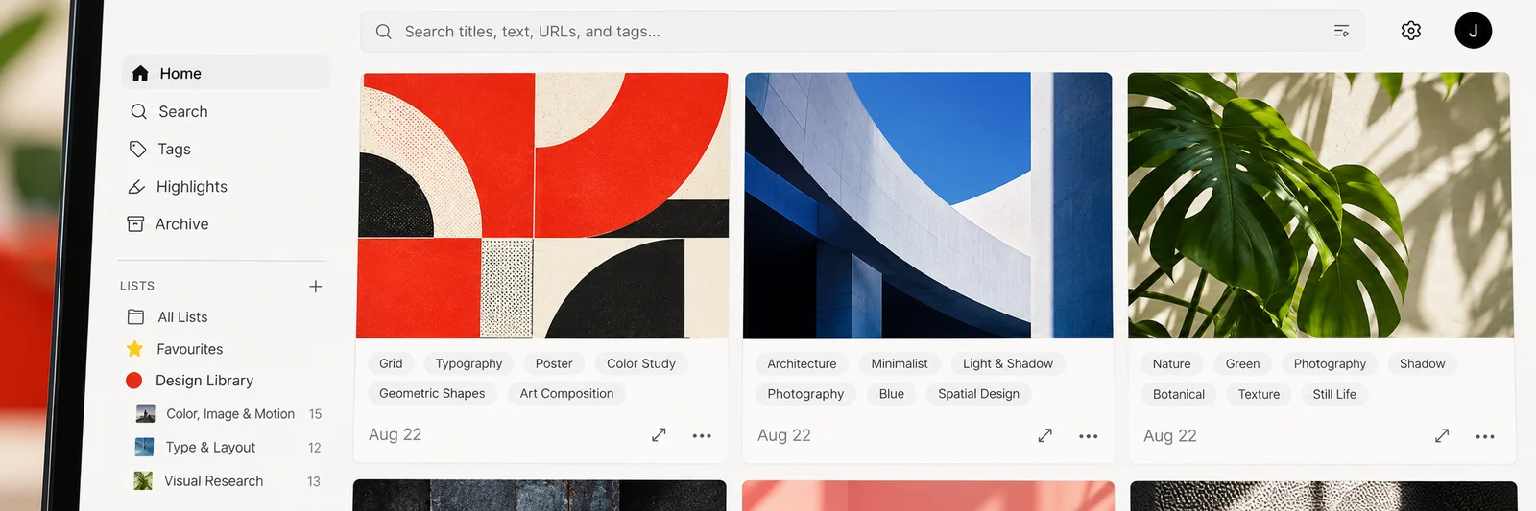Focus the search titles, text, URLs field
This screenshot has height=511, width=1536.
pyautogui.click(x=862, y=32)
